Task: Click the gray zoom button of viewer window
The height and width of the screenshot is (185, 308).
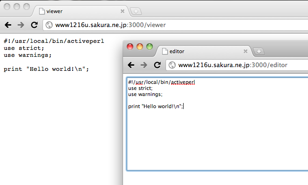Action: point(27,7)
